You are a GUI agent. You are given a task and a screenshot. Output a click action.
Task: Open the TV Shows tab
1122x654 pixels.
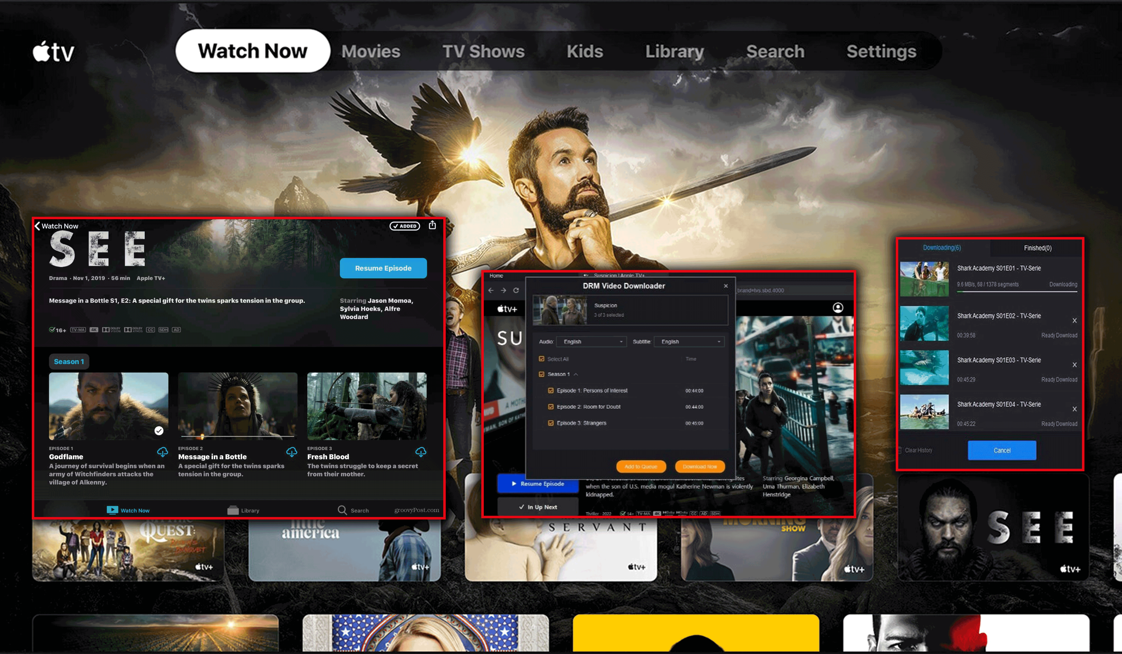point(484,51)
